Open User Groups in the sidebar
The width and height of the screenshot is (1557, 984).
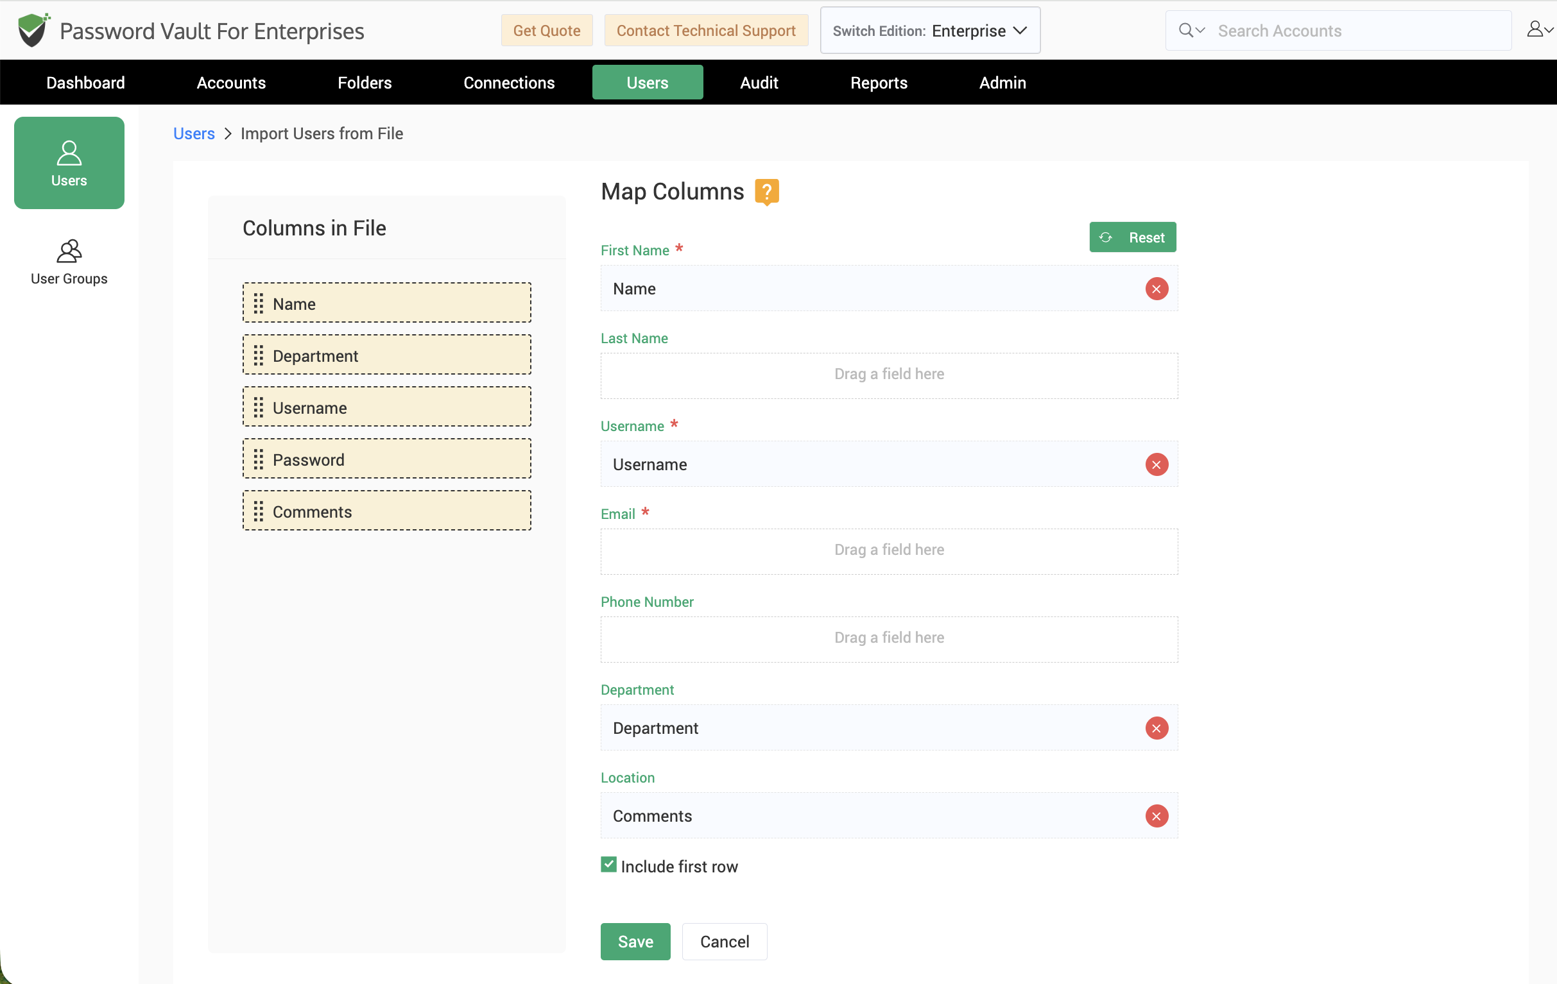tap(69, 262)
